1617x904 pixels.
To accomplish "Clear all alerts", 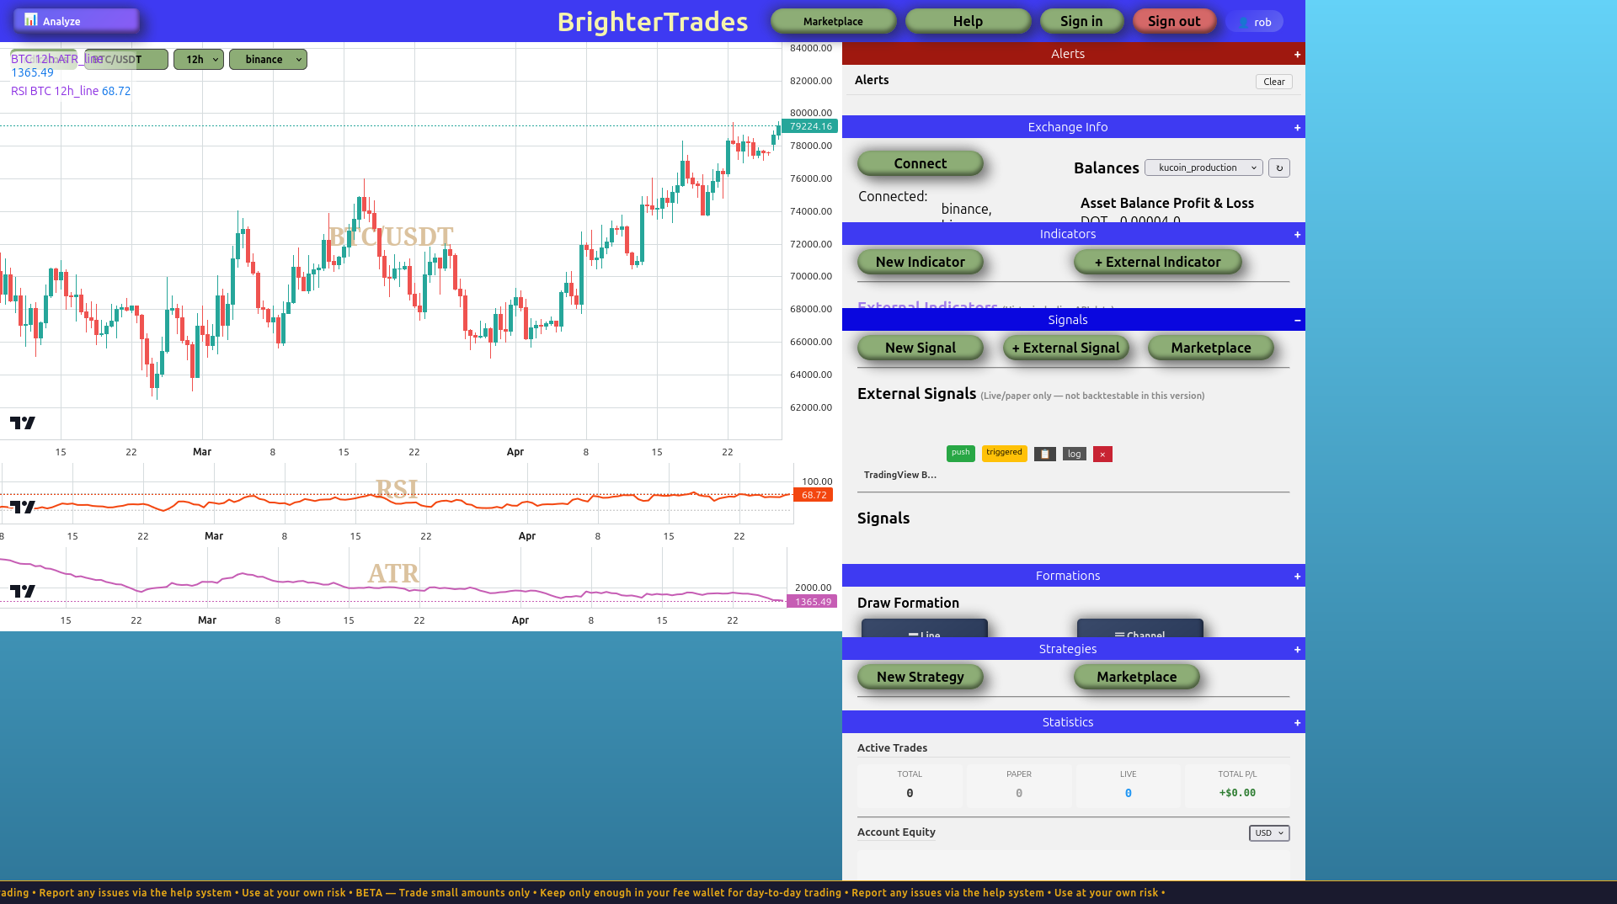I will click(x=1273, y=82).
